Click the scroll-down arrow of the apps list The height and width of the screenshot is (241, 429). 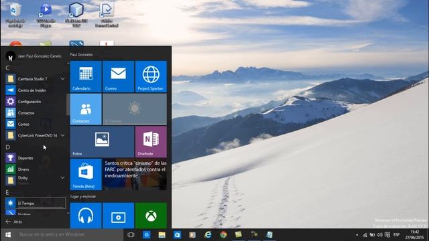(x=68, y=213)
